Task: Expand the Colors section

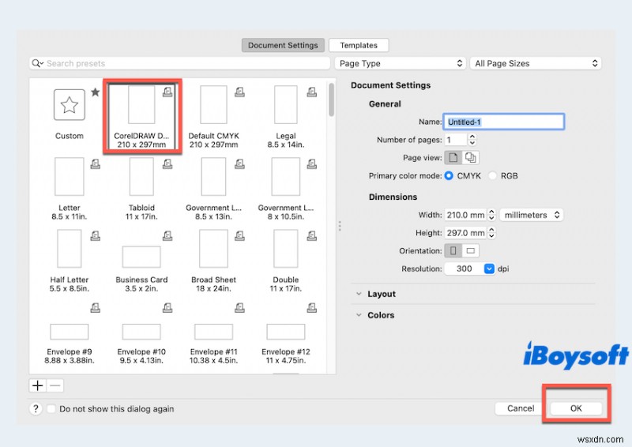Action: 359,315
